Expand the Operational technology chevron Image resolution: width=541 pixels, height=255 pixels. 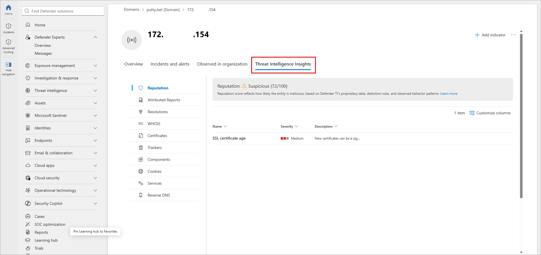[x=95, y=190]
